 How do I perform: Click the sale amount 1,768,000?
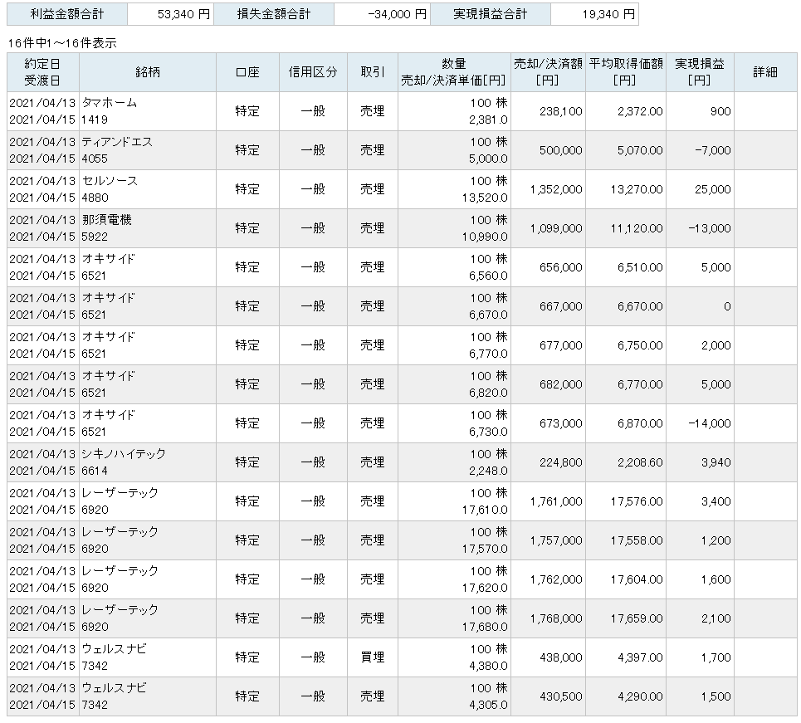tap(556, 618)
